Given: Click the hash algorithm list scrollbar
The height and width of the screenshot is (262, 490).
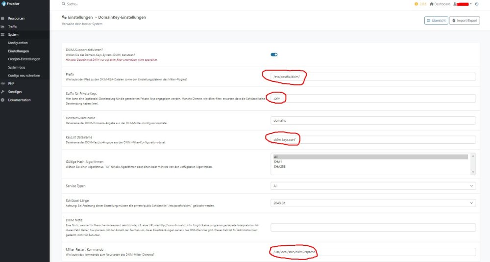Looking at the screenshot, I should 473,164.
